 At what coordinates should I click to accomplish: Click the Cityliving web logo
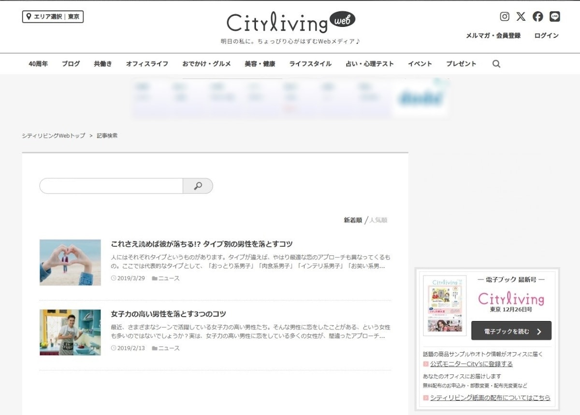(290, 22)
